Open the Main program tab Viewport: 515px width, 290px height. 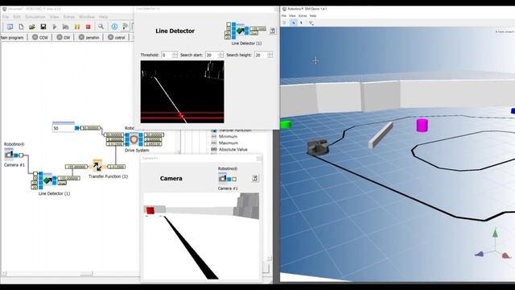tap(13, 38)
